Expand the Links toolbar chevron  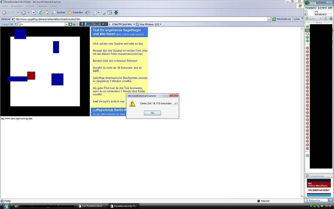pyautogui.click(x=302, y=18)
